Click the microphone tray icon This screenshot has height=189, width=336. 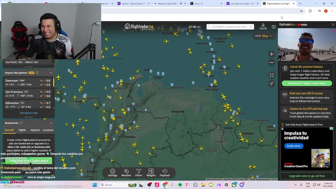click(x=301, y=185)
